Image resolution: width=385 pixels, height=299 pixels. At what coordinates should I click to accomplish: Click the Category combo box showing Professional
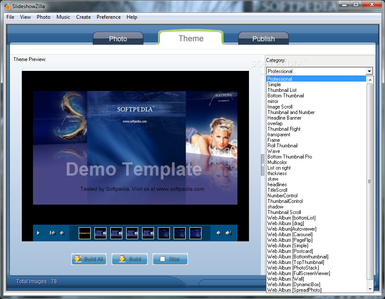click(320, 71)
